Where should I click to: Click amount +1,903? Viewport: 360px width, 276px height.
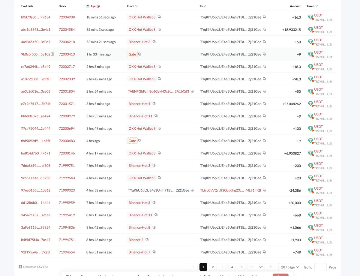click(x=295, y=240)
